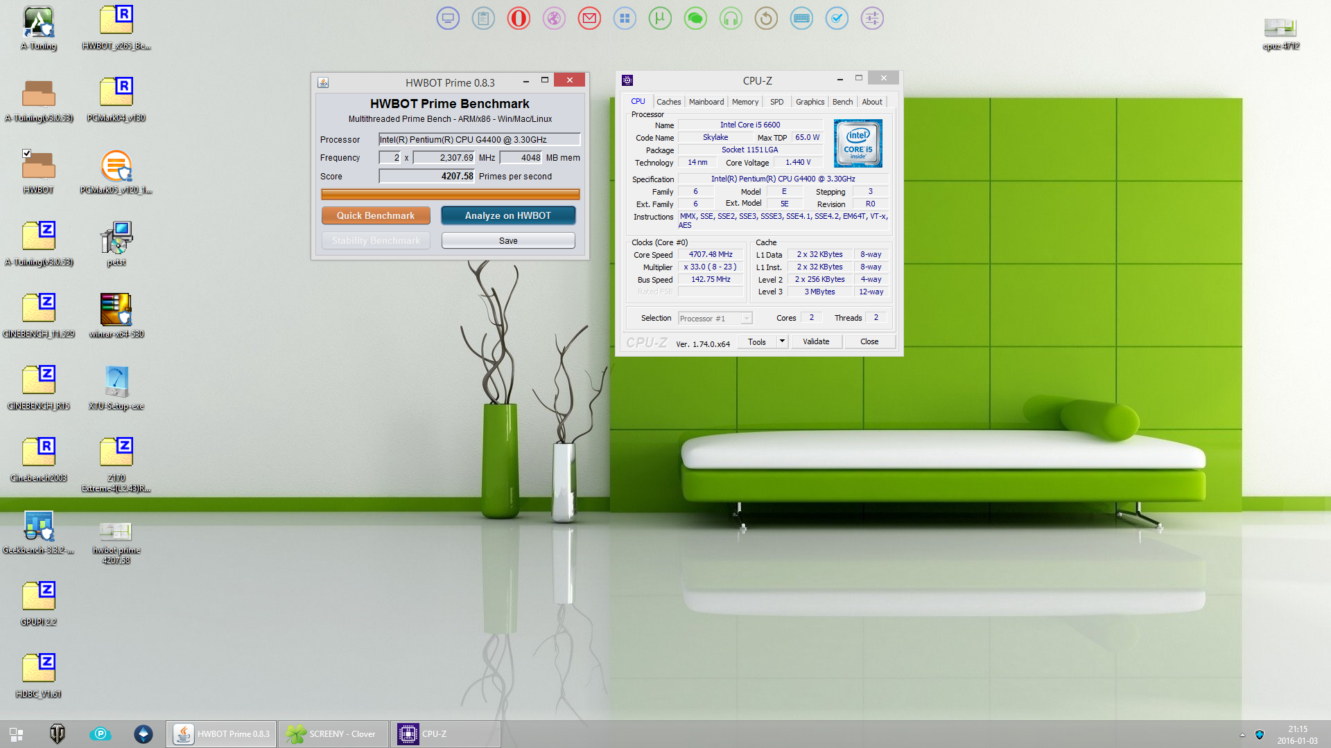The height and width of the screenshot is (748, 1331).
Task: Open the About tab in CPU-Z
Action: (871, 102)
